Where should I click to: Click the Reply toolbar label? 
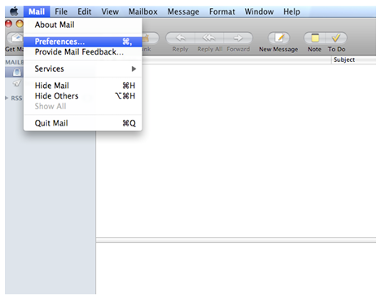[180, 50]
